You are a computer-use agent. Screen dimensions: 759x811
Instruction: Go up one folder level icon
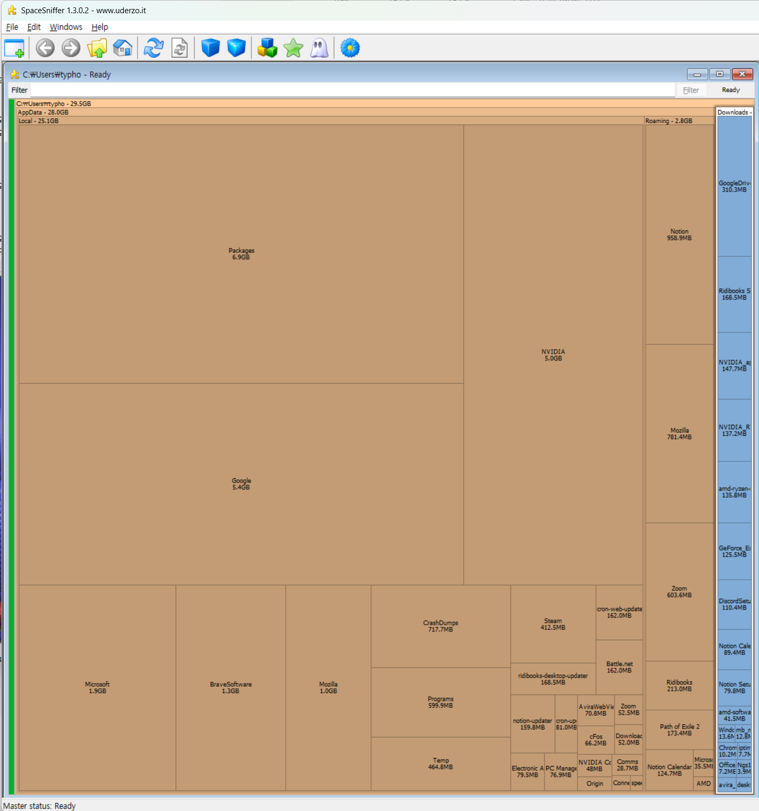click(x=97, y=48)
